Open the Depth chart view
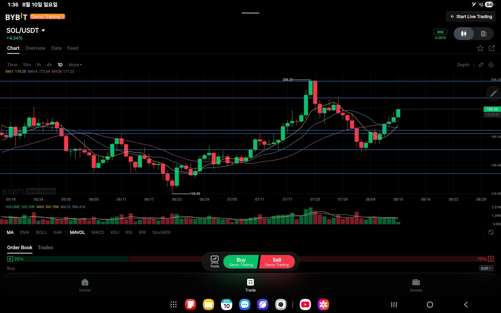This screenshot has height=313, width=501. pos(463,65)
